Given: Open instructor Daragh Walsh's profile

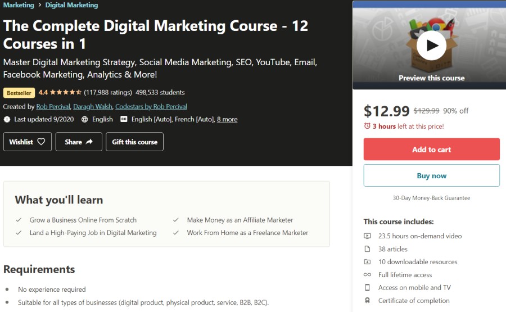Looking at the screenshot, I should tap(93, 106).
